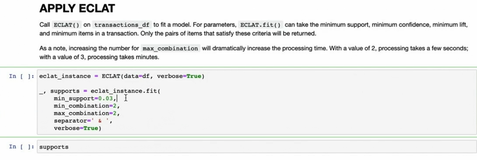Click the transactions_df inline code text

point(122,25)
